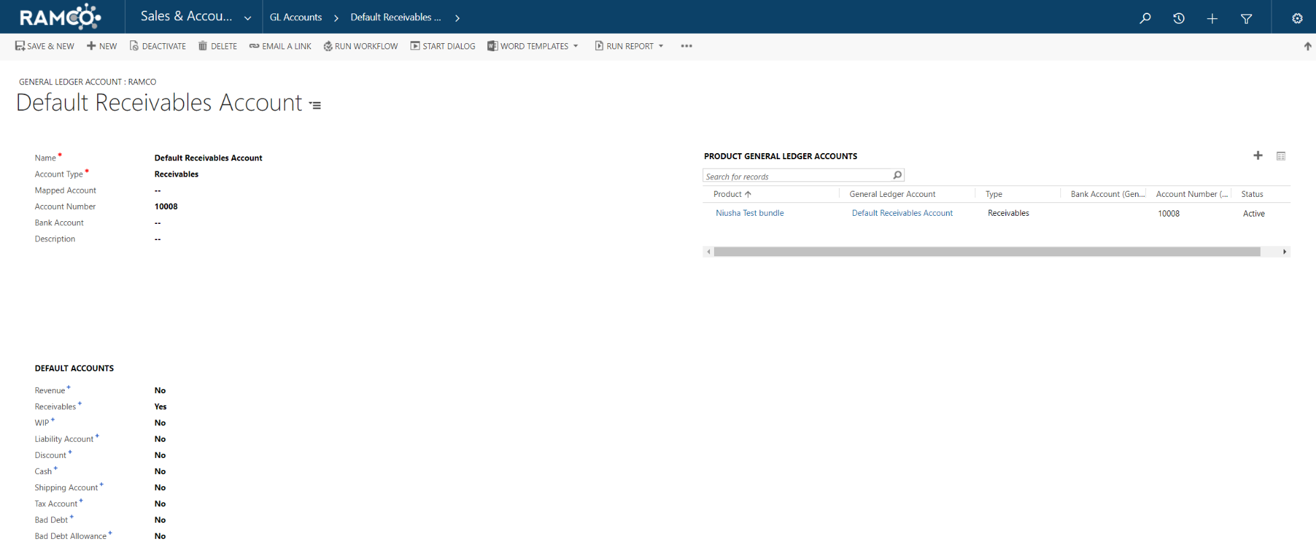This screenshot has height=553, width=1316.
Task: Click the Delete command
Action: tap(217, 46)
